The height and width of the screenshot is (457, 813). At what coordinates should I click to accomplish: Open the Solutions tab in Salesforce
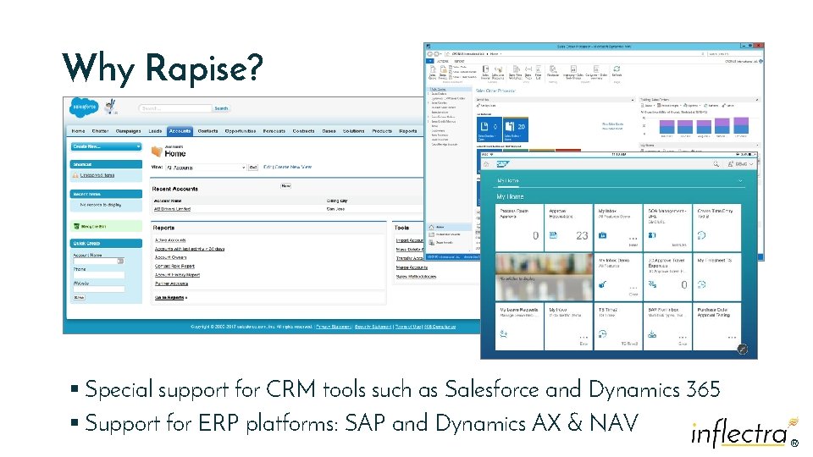(354, 131)
